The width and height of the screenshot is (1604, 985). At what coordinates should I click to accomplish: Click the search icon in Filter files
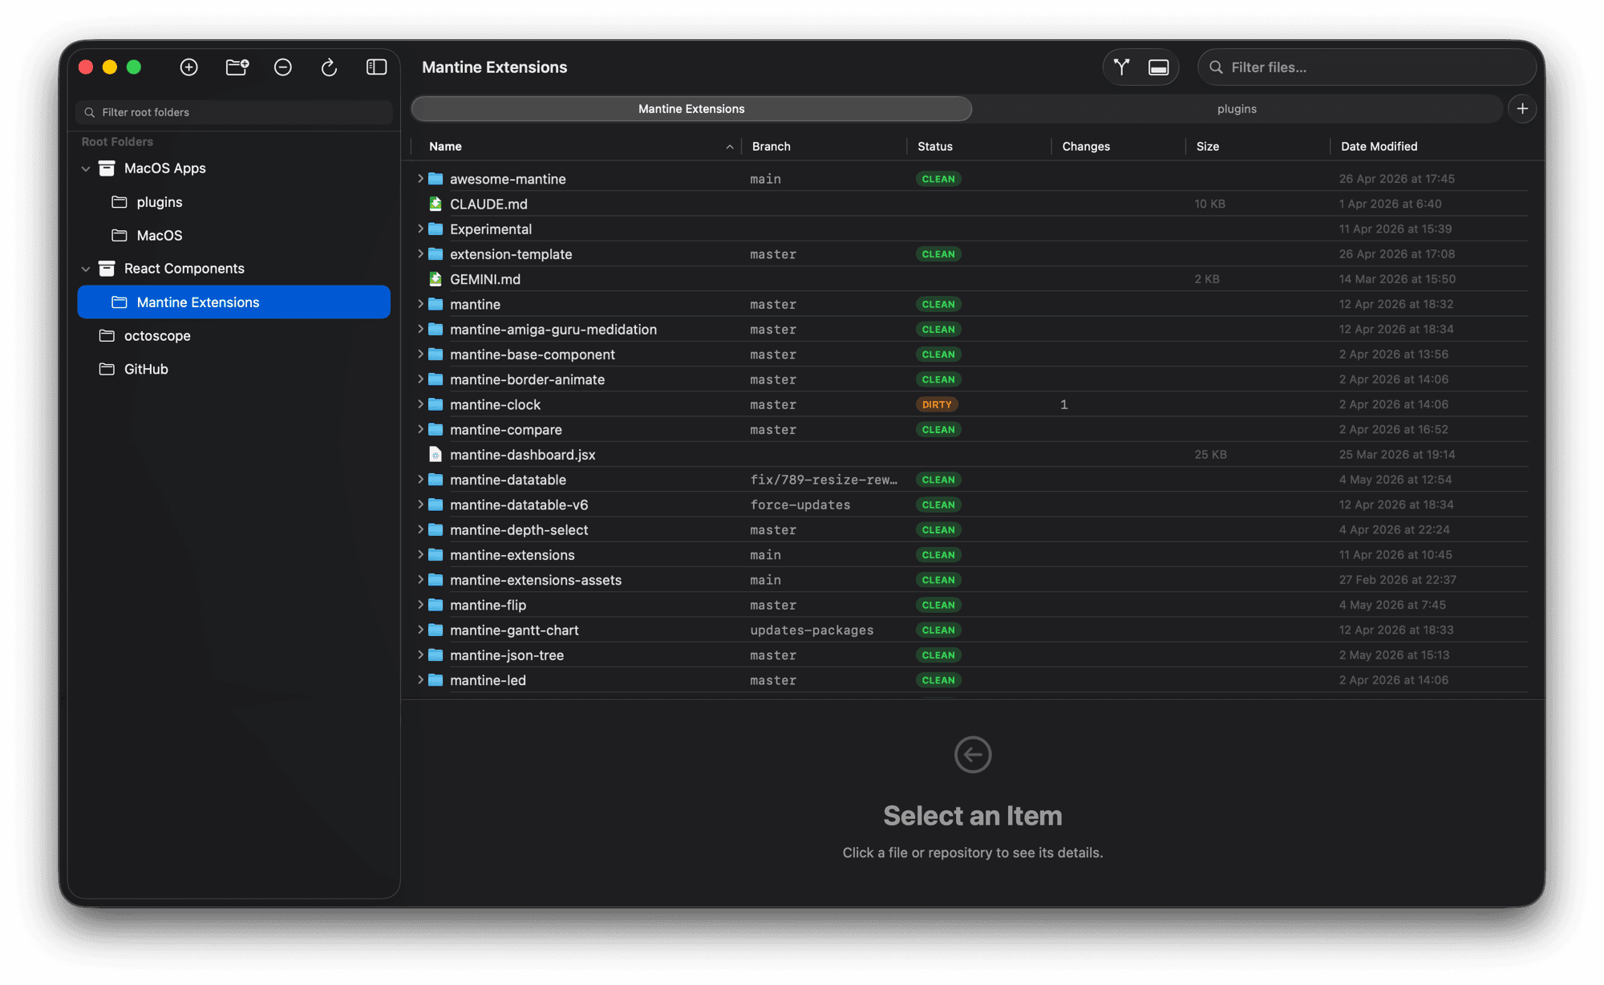[x=1216, y=67]
